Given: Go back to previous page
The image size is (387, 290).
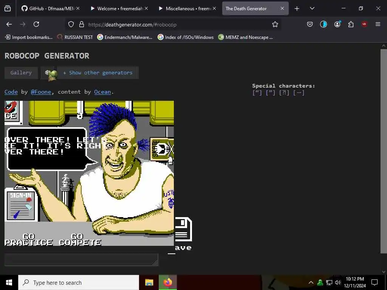Looking at the screenshot, I should pos(9,24).
